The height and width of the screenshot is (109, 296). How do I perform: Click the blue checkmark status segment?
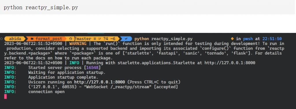(126, 39)
